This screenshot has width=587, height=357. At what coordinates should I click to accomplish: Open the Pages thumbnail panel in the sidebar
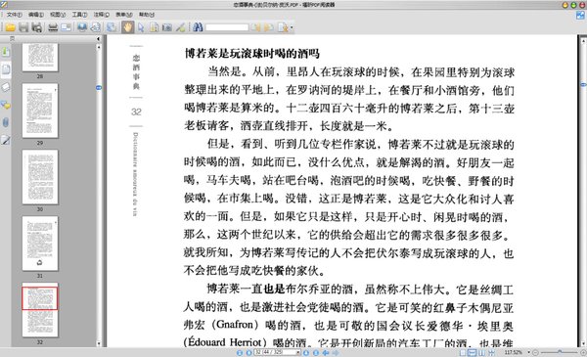(x=6, y=69)
